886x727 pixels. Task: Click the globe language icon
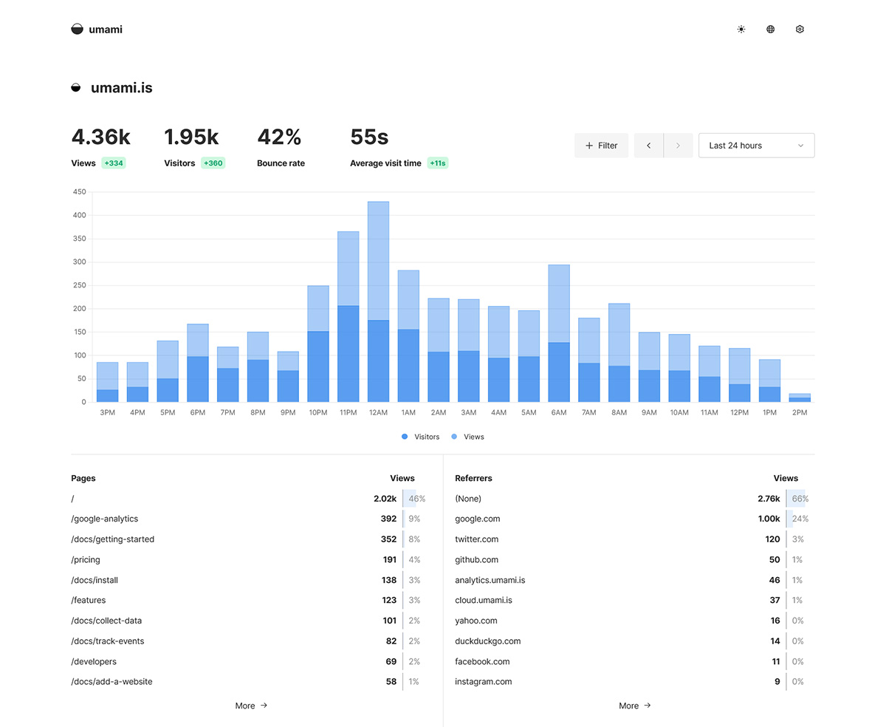770,29
